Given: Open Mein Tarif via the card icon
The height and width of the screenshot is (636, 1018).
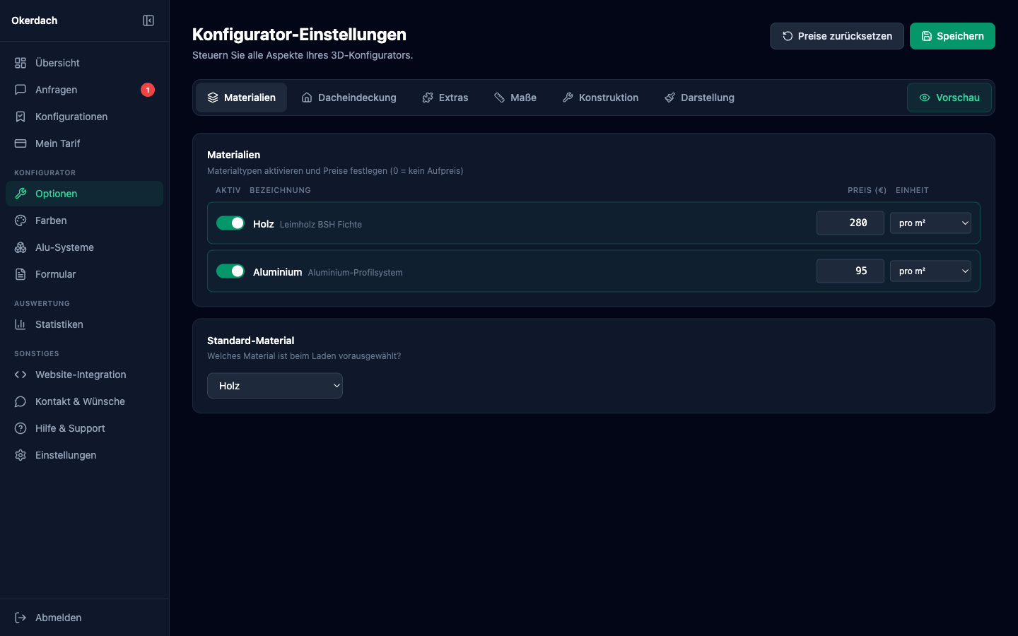Looking at the screenshot, I should (x=20, y=143).
